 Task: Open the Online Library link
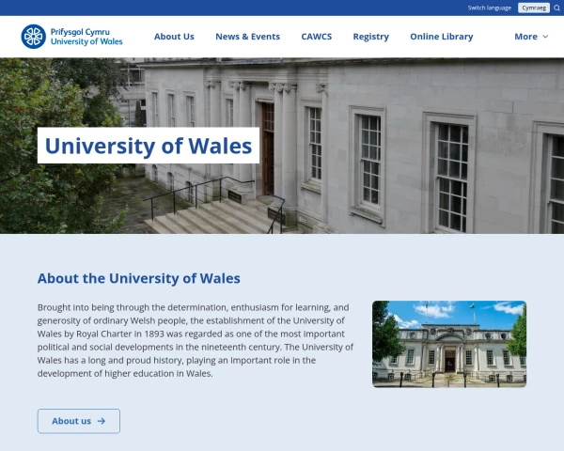coord(441,37)
